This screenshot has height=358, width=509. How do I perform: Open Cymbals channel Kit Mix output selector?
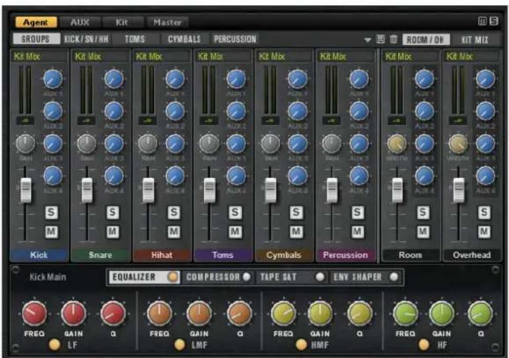tap(284, 57)
